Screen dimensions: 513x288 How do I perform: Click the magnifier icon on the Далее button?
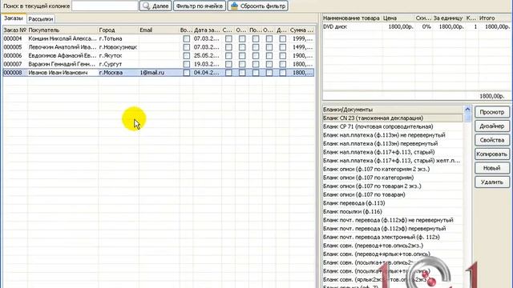(x=146, y=6)
